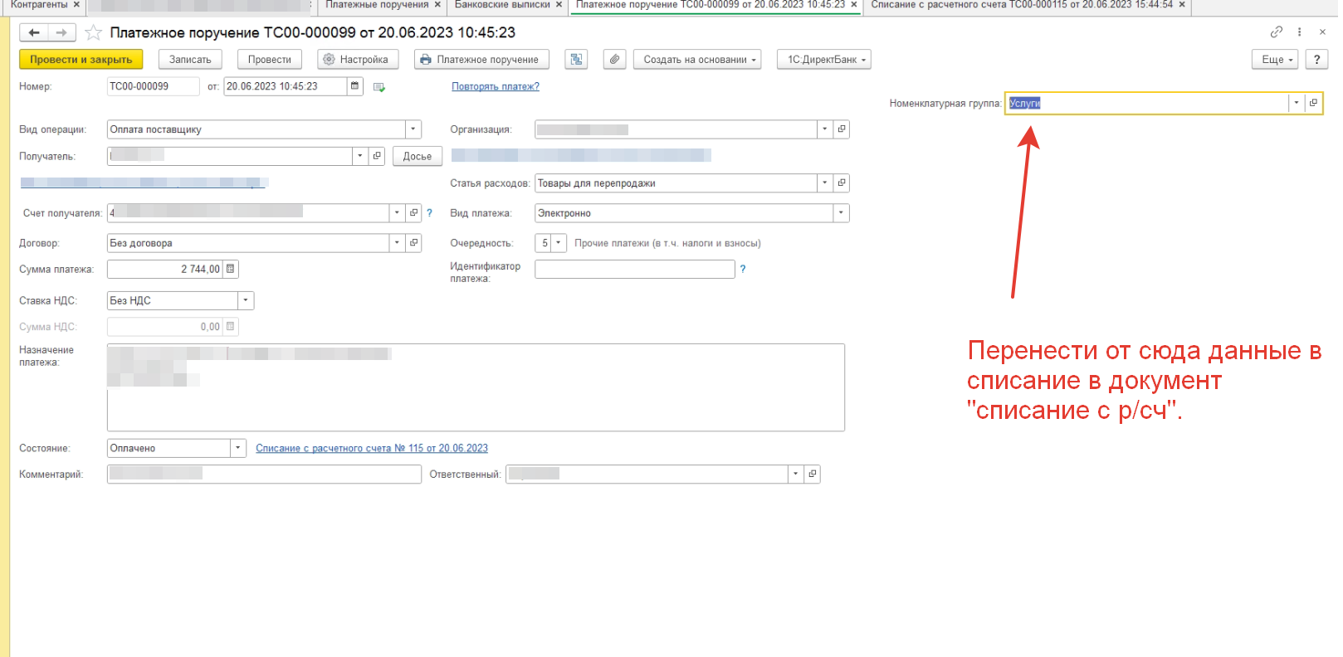
Task: Click the back navigation arrow
Action: click(34, 32)
